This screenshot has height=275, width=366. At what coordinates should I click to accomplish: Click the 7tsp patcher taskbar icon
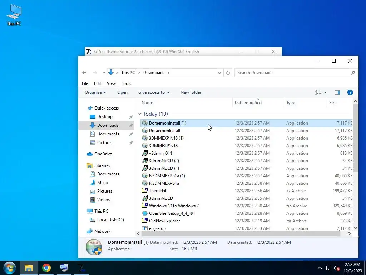point(81,268)
